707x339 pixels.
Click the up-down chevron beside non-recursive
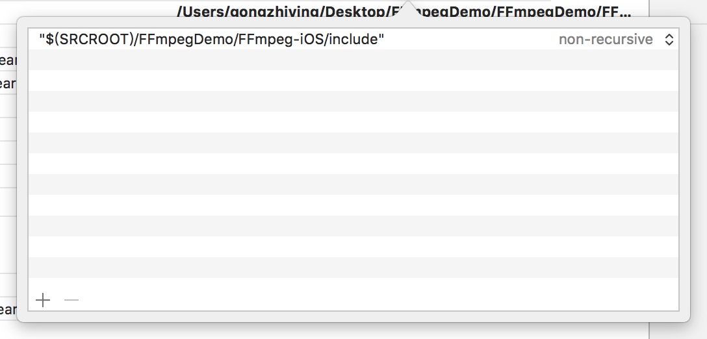coord(669,40)
